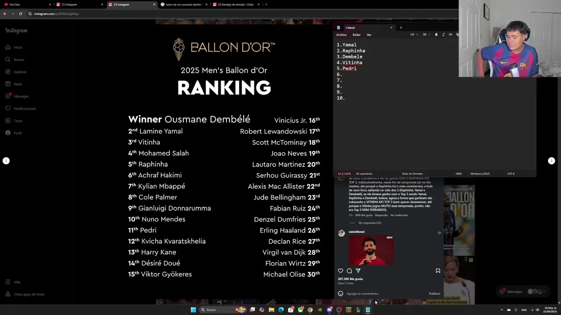Open the H1 heading dropdown in Notepad

pos(414,35)
